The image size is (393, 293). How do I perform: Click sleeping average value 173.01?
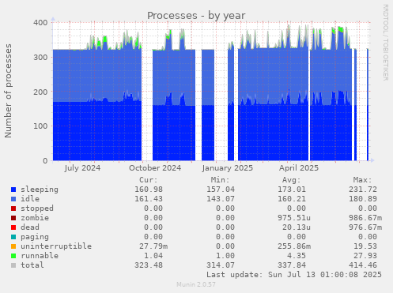tap(292, 190)
